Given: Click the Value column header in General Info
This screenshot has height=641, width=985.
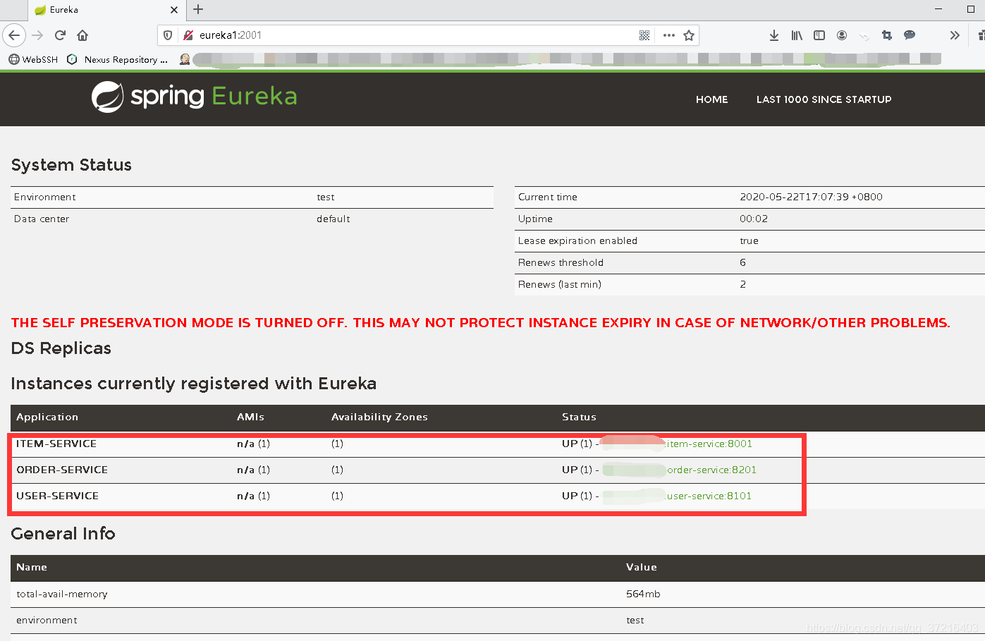Looking at the screenshot, I should pyautogui.click(x=642, y=568).
